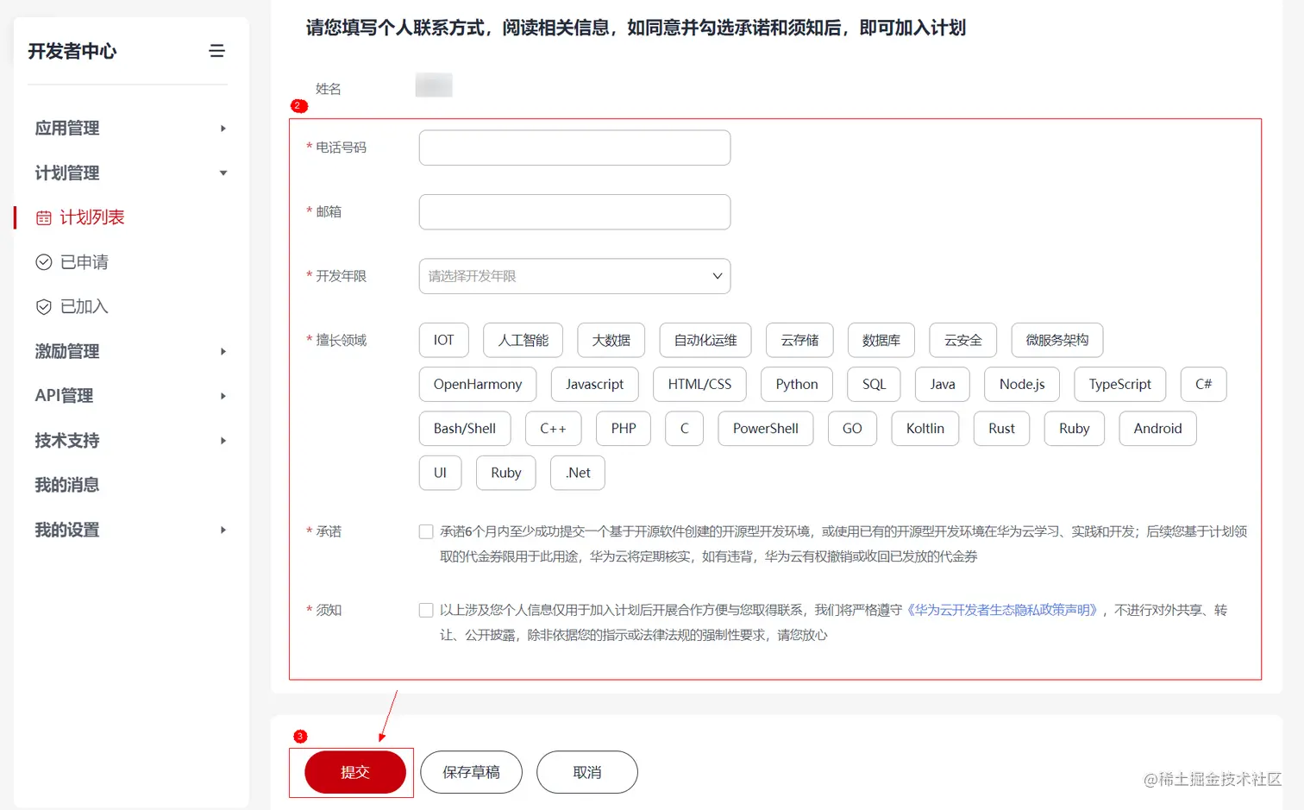Open the 开发年限 dropdown
This screenshot has width=1304, height=810.
point(574,276)
